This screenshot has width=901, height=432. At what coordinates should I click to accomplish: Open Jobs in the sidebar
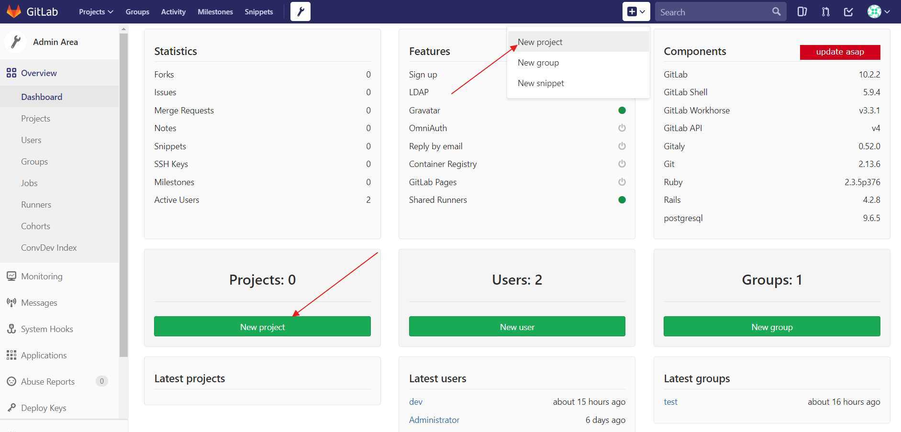tap(59, 183)
